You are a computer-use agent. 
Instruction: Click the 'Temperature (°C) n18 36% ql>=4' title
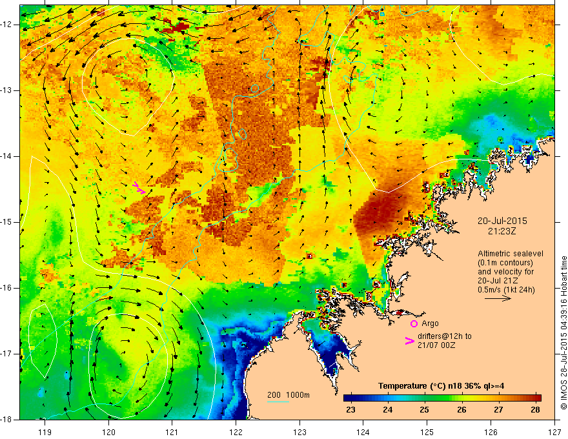point(441,386)
